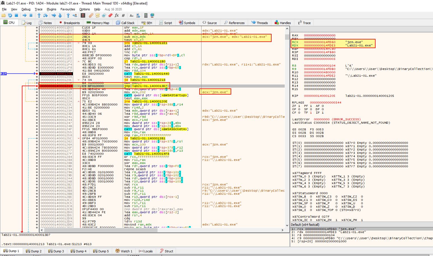The image size is (433, 256).
Task: Find intermodular calls using the phone icon
Action: [x=138, y=15]
